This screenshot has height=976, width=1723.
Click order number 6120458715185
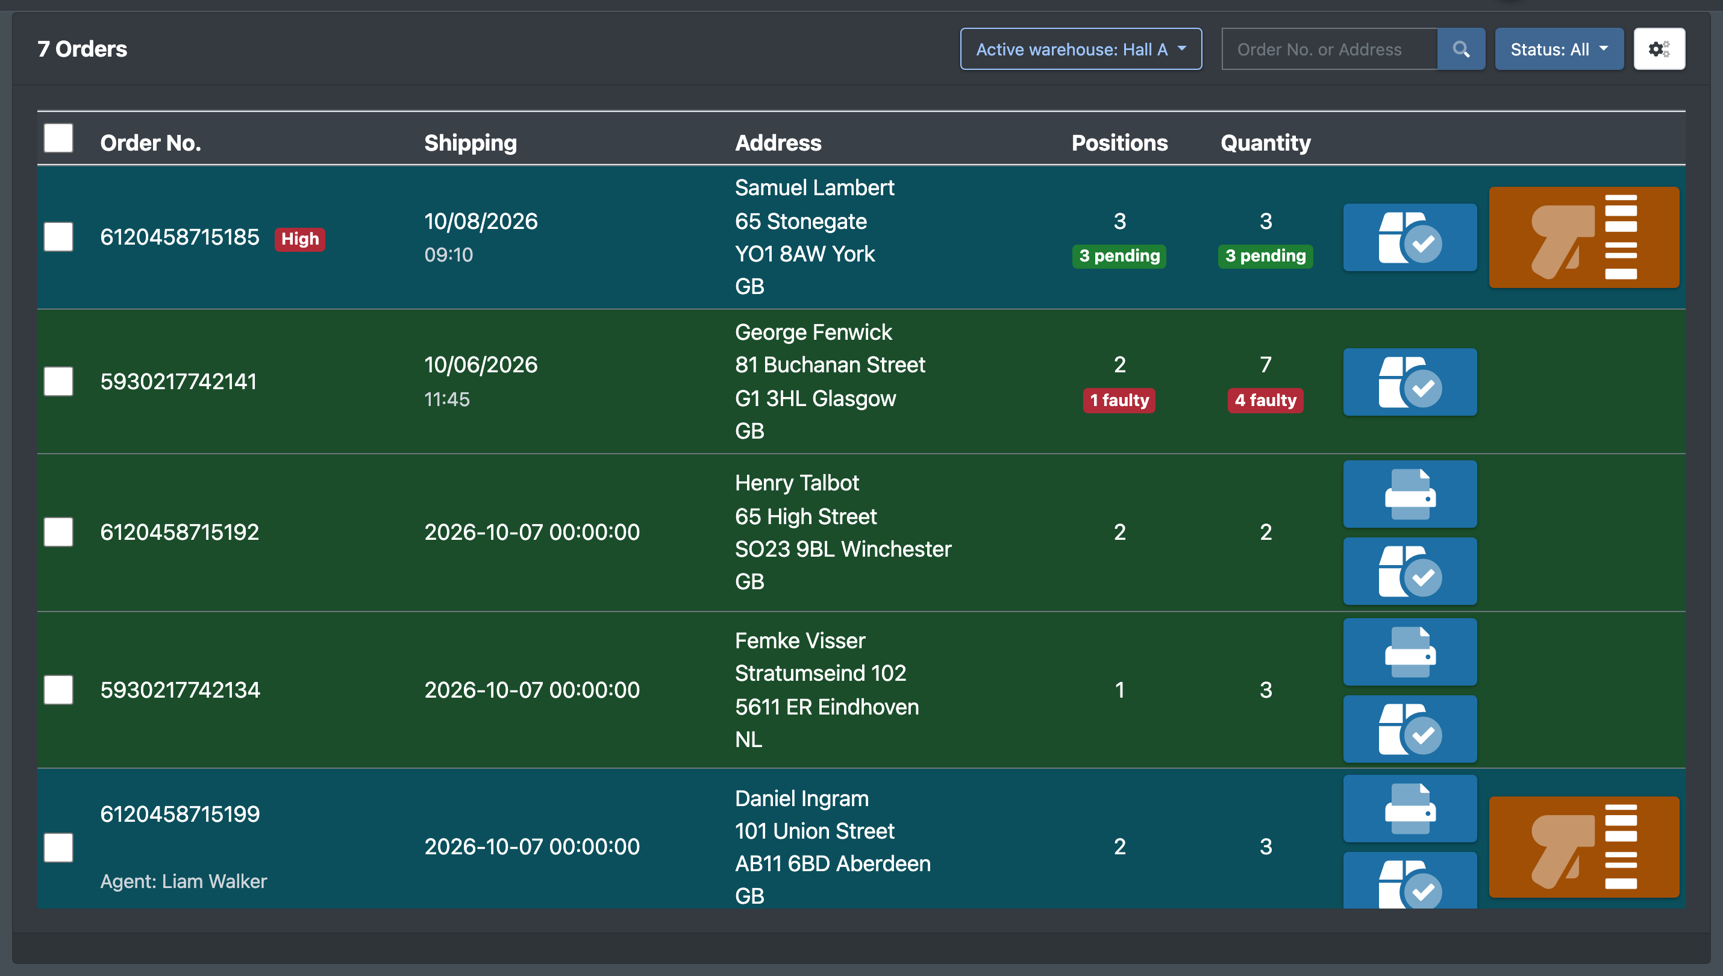point(180,237)
